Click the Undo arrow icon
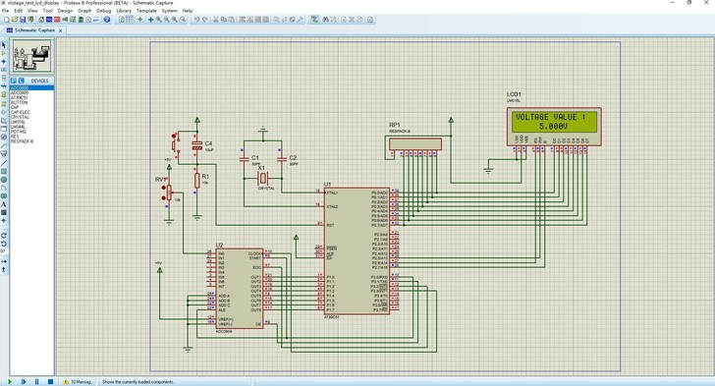 coord(197,20)
